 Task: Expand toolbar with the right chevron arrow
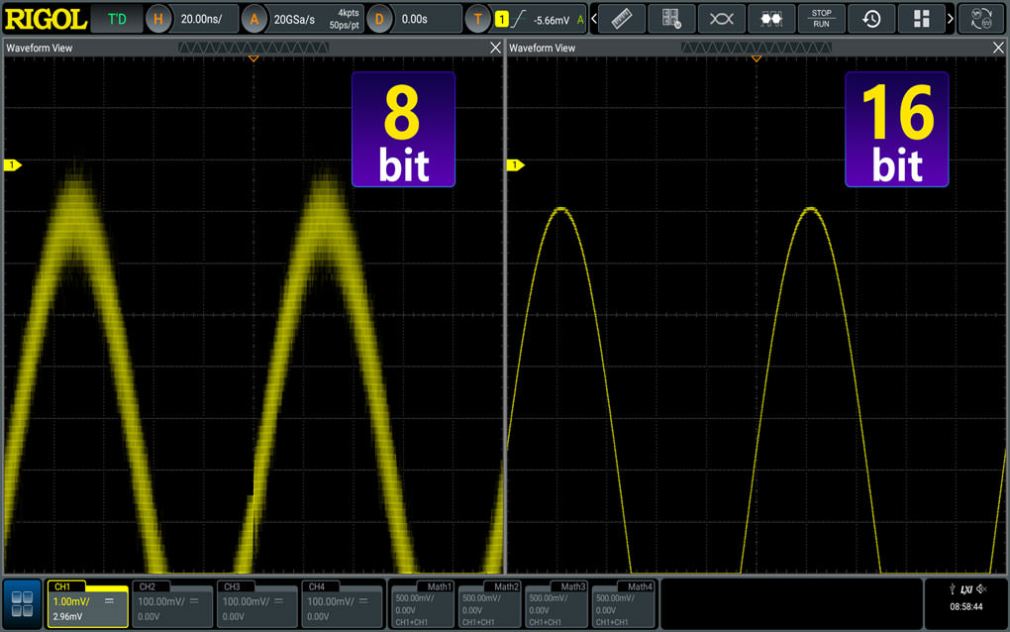pyautogui.click(x=951, y=19)
